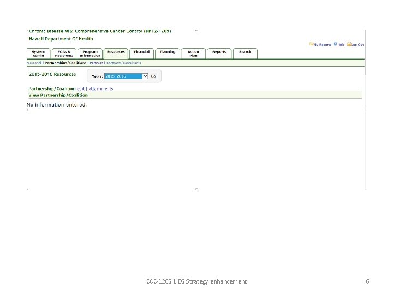Select the Resources tab
This screenshot has width=393, height=295.
pos(116,54)
